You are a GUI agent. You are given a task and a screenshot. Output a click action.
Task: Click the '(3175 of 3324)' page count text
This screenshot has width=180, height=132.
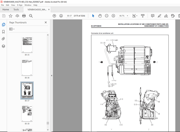[x=80, y=16]
